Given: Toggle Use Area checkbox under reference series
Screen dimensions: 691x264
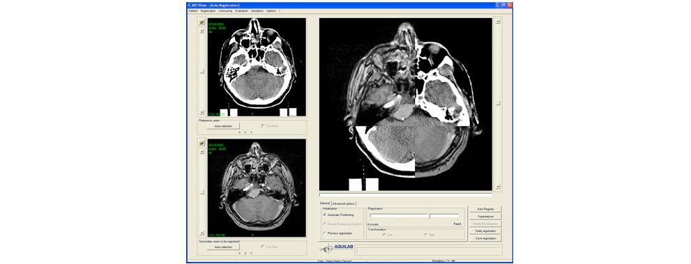Looking at the screenshot, I should (x=263, y=126).
